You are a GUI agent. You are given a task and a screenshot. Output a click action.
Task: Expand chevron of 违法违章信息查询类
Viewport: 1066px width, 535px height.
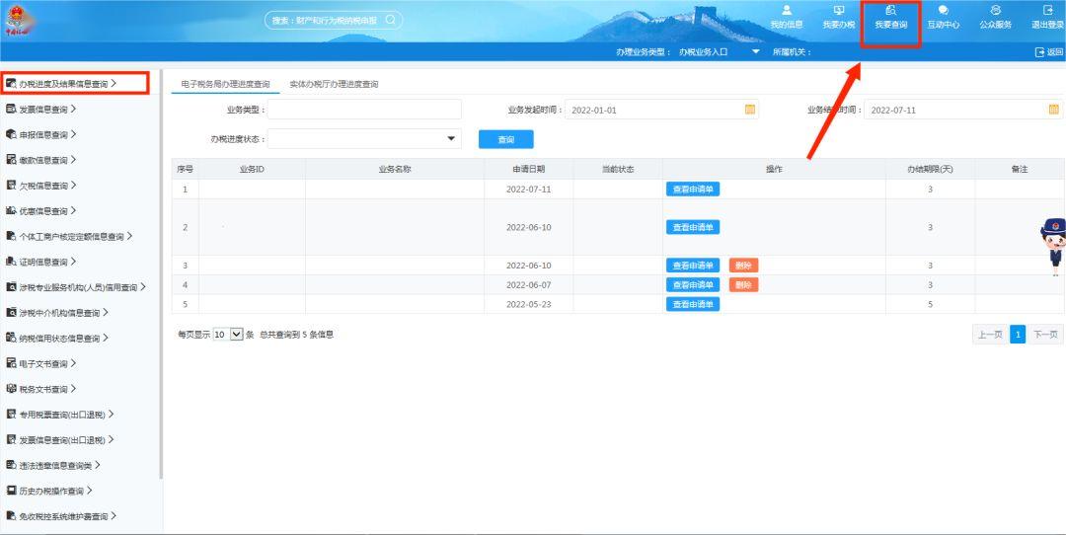97,465
